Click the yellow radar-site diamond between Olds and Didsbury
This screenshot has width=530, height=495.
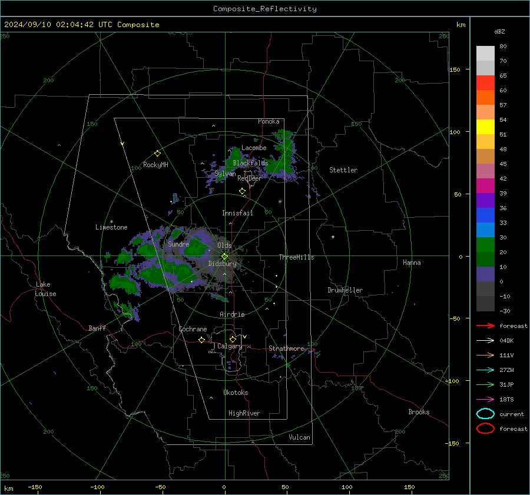click(x=225, y=257)
